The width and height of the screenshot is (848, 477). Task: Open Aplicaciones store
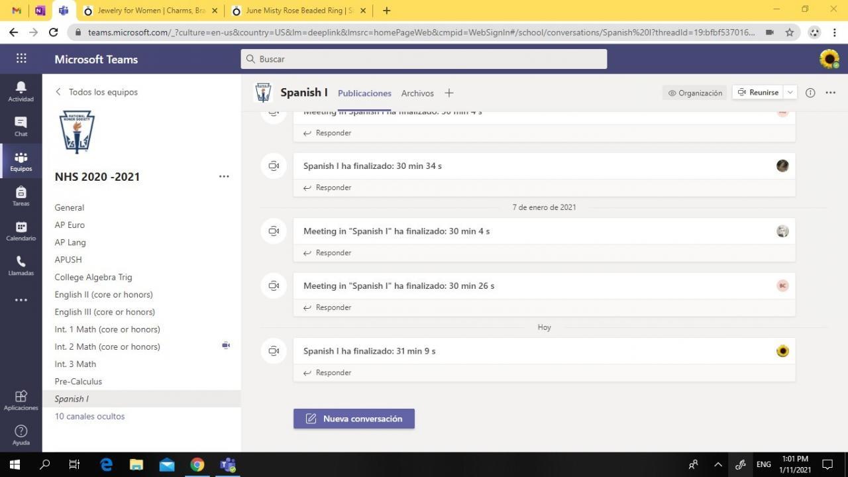(21, 400)
